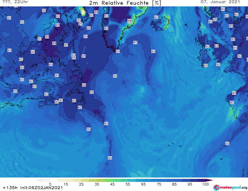Click the 90 contour label at Greenland's southern tip
The image size is (248, 191).
click(x=117, y=51)
